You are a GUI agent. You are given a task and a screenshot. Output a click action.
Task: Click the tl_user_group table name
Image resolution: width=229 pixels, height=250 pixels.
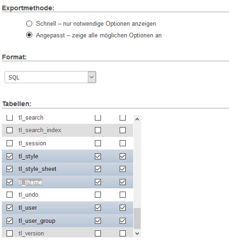click(x=37, y=221)
